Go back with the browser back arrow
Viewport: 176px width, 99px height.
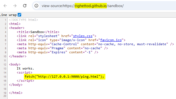5,6
